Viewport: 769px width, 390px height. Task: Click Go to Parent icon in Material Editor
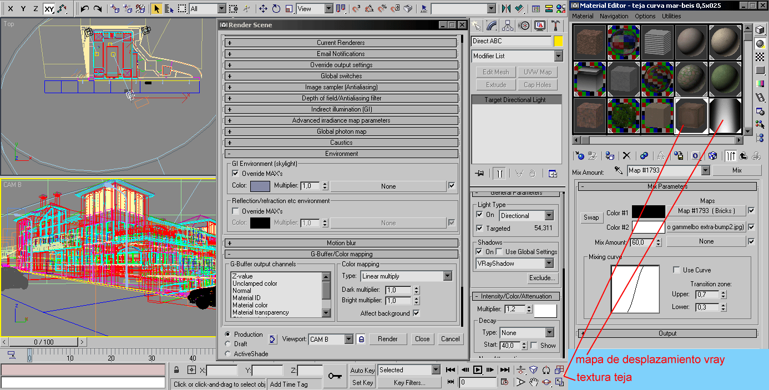pyautogui.click(x=742, y=156)
